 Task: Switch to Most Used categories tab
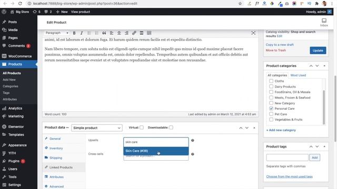tap(298, 75)
